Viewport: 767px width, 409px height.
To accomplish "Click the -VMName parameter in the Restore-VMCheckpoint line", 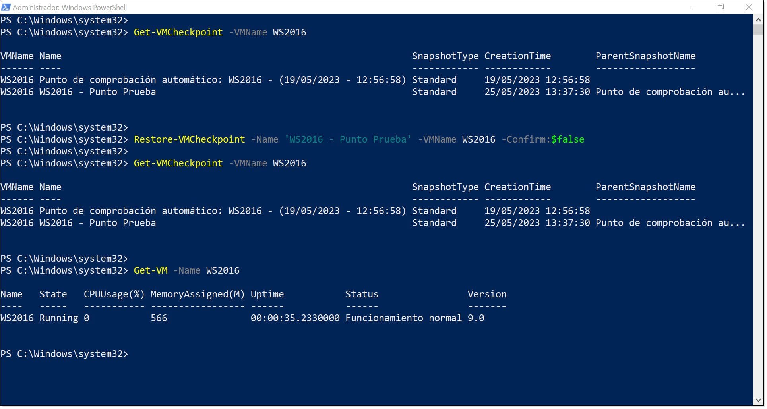I will click(x=437, y=139).
